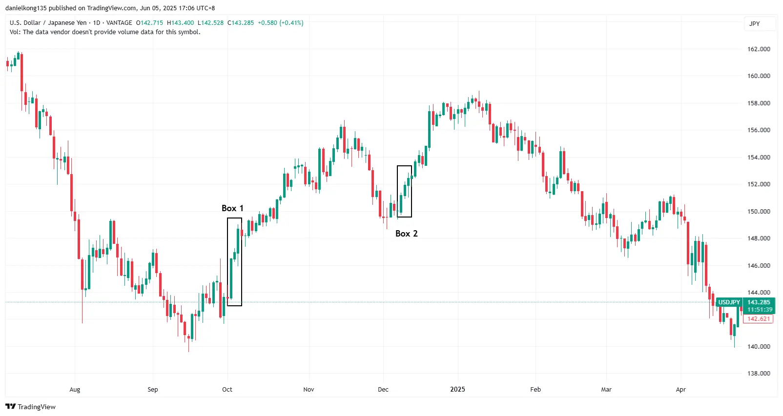Click the USDJPY symbol price tag
Image resolution: width=783 pixels, height=416 pixels.
coord(729,302)
